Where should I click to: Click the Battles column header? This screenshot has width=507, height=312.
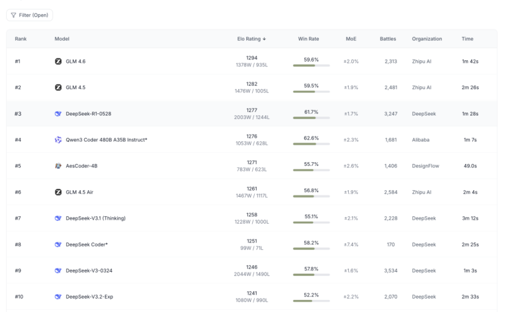click(387, 39)
